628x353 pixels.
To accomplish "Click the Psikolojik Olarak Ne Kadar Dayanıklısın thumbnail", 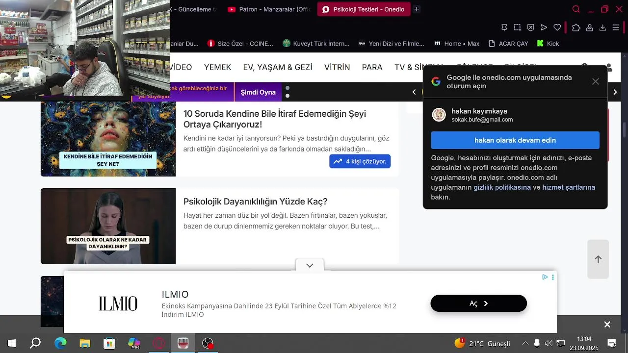I will click(108, 226).
